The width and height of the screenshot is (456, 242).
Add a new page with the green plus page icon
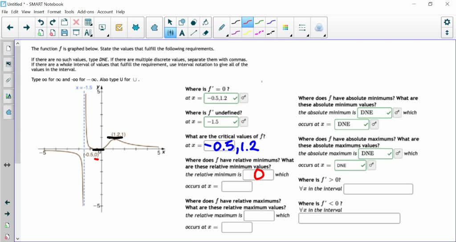click(x=41, y=33)
